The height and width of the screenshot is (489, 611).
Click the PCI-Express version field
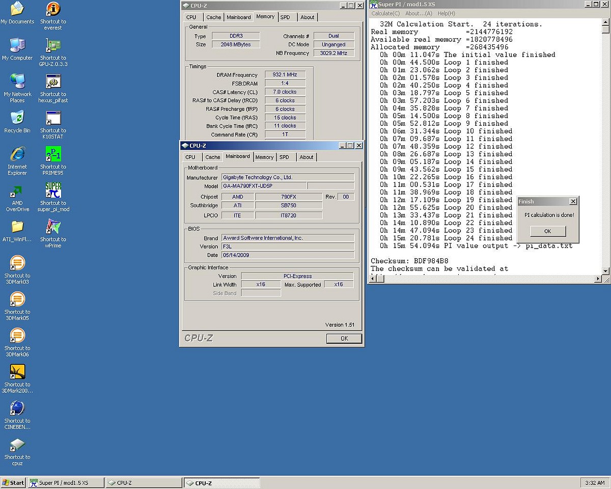pos(297,276)
